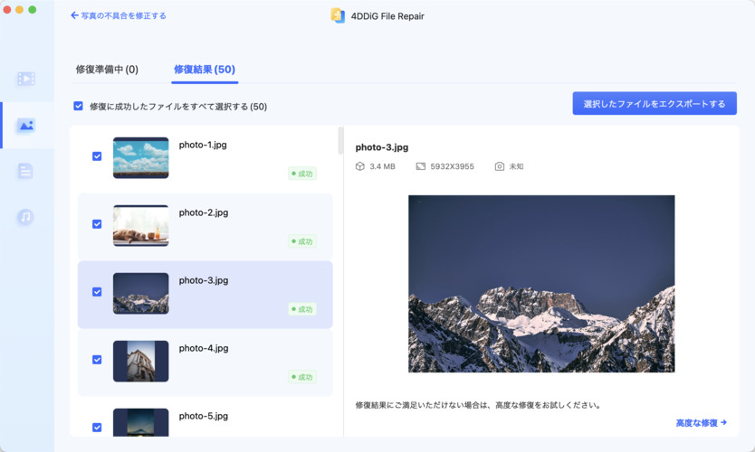This screenshot has width=755, height=452.
Task: Select the photo-3.jpg mountain thumbnail
Action: tap(140, 293)
